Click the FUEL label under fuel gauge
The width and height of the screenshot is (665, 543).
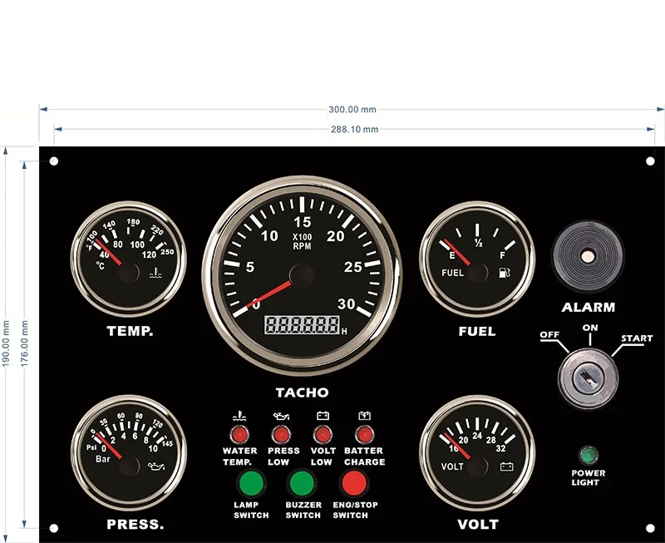[477, 331]
